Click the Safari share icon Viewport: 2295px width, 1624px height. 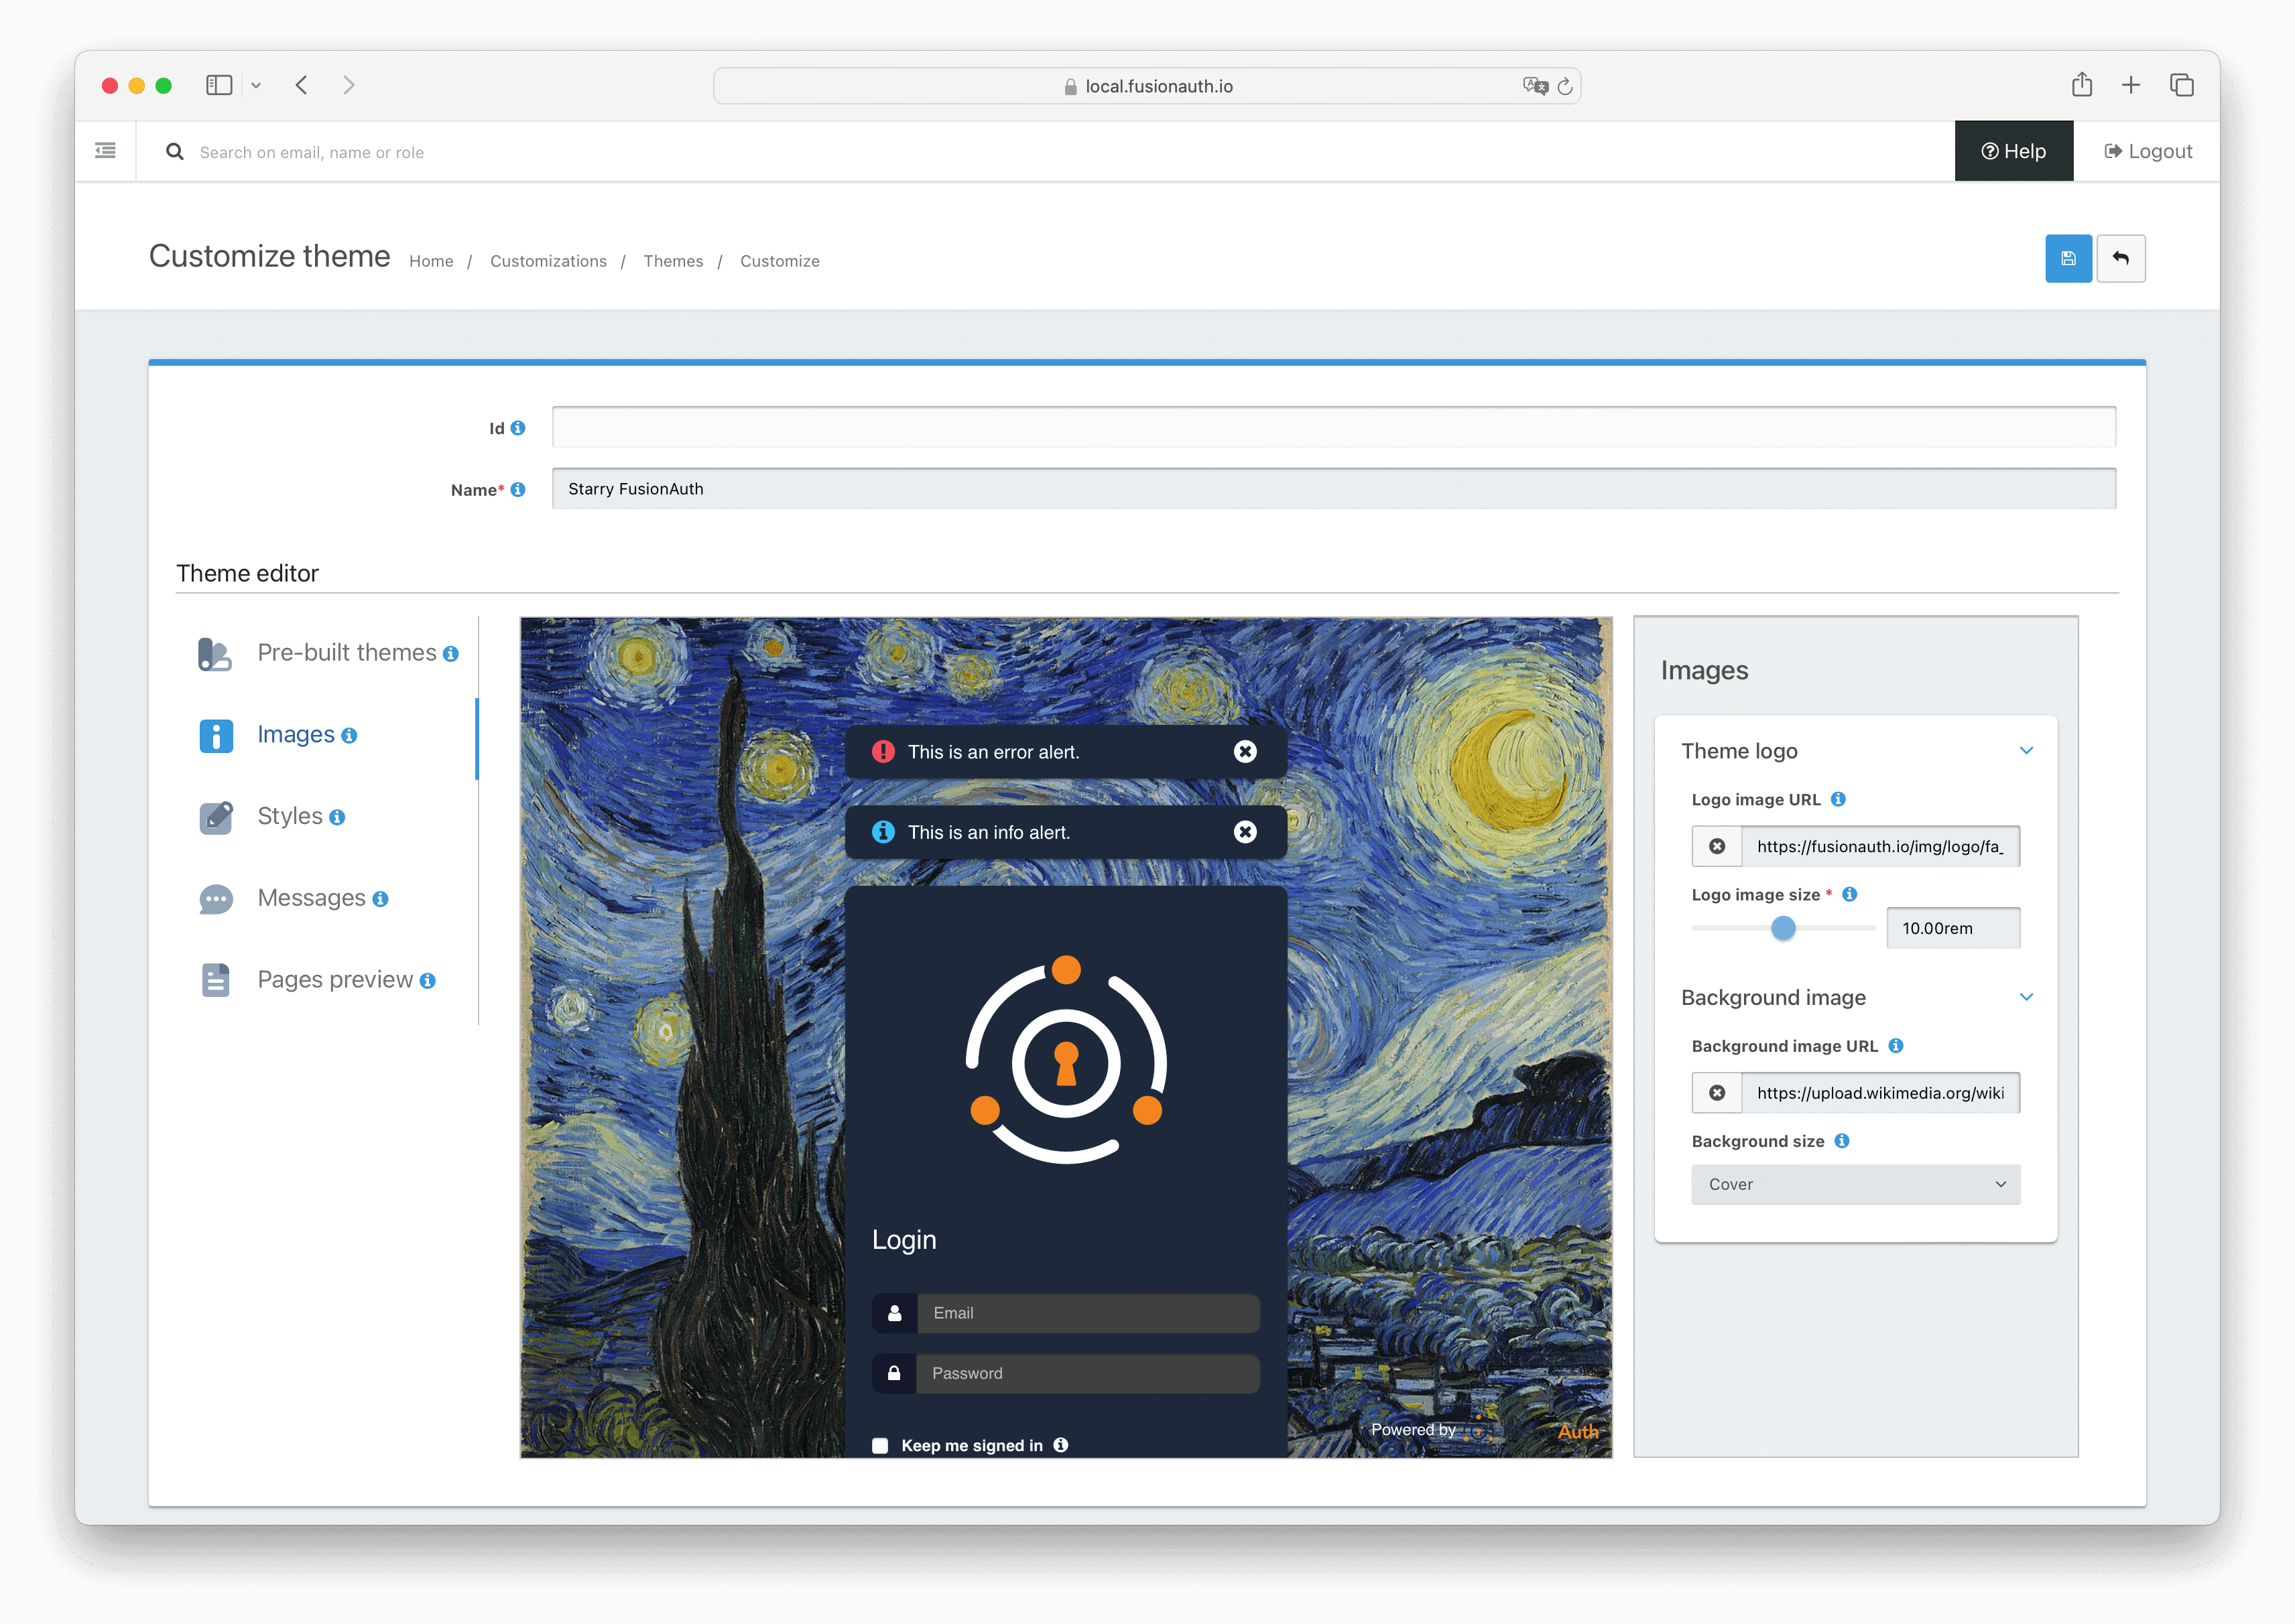(2082, 85)
